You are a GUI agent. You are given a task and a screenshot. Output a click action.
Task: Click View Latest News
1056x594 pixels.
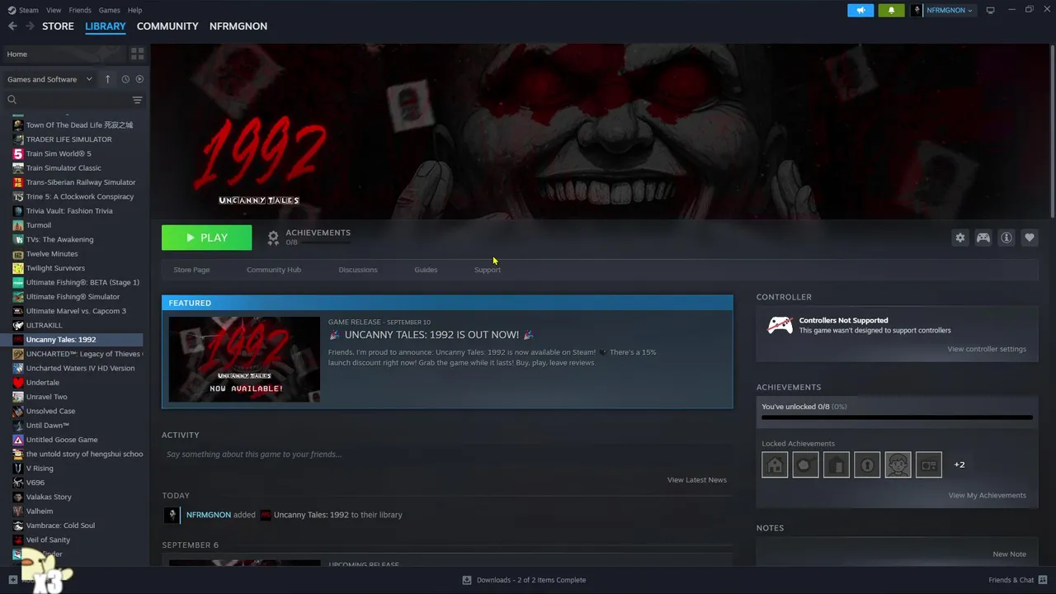coord(697,479)
